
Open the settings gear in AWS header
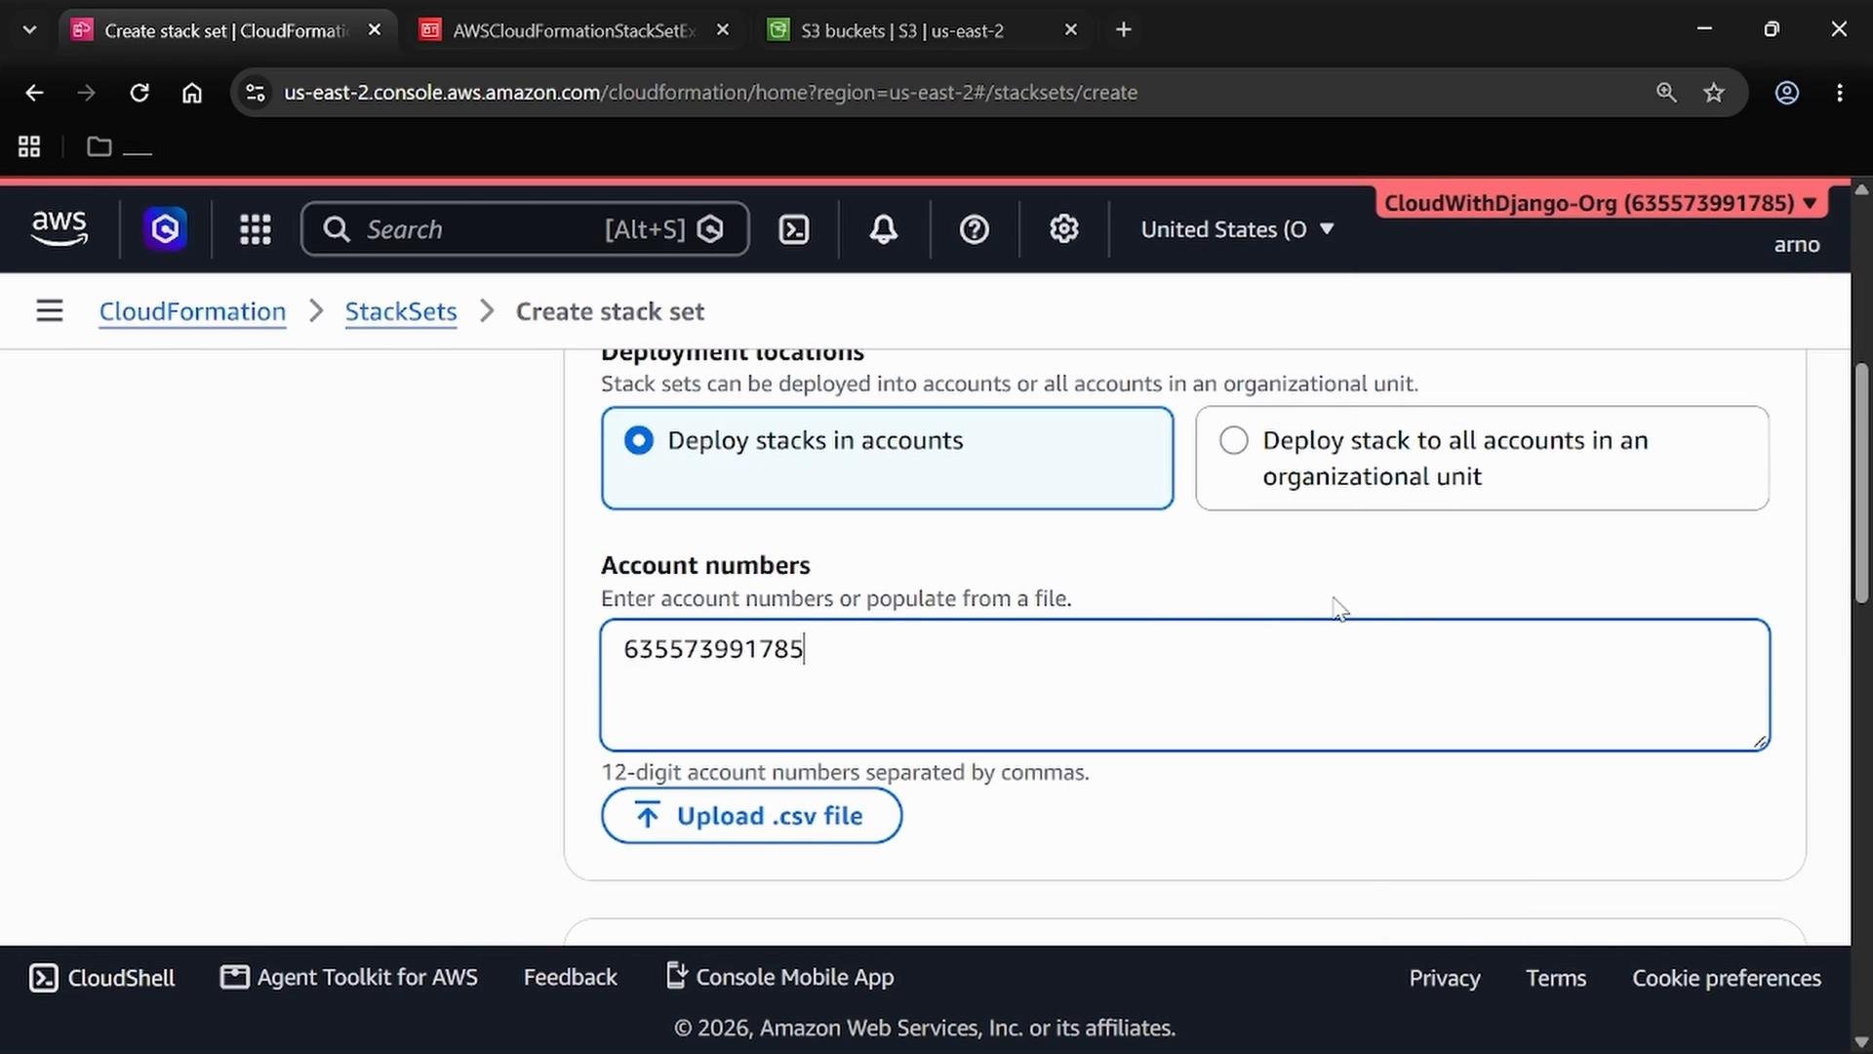(x=1064, y=229)
